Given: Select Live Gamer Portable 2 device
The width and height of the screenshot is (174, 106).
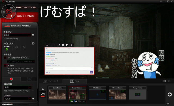Looking at the screenshot, I should click(x=19, y=26).
